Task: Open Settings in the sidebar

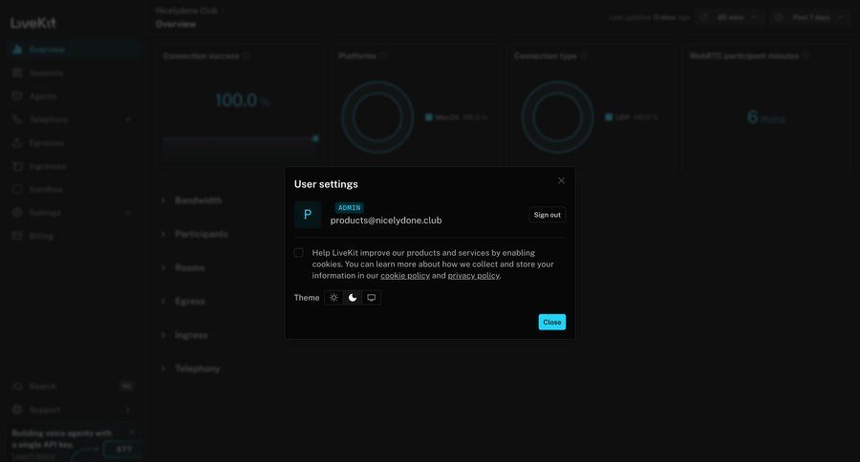Action: tap(72, 213)
